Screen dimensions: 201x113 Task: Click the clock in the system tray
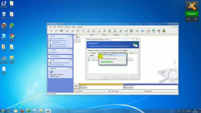195,111
